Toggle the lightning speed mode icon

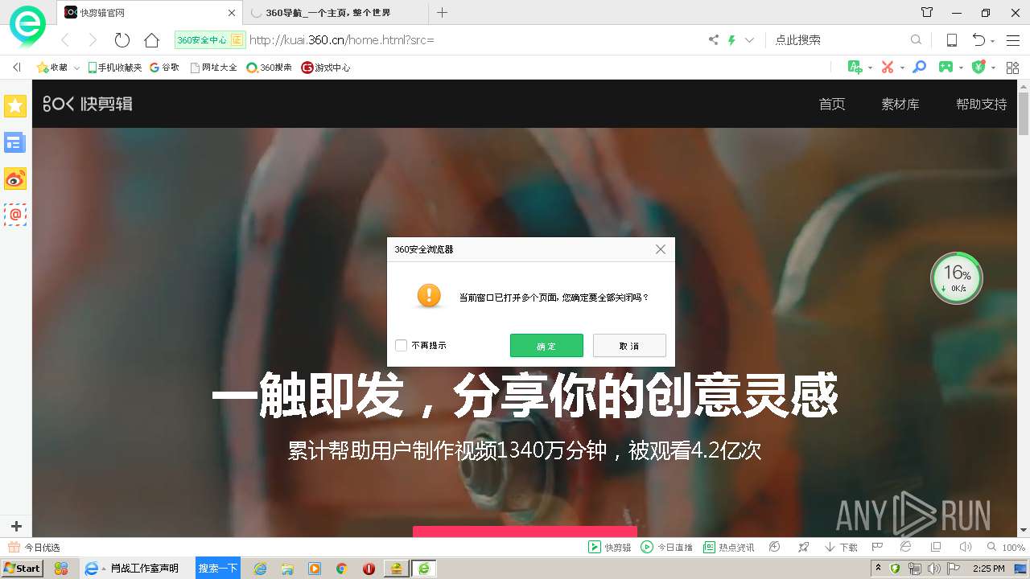point(731,39)
